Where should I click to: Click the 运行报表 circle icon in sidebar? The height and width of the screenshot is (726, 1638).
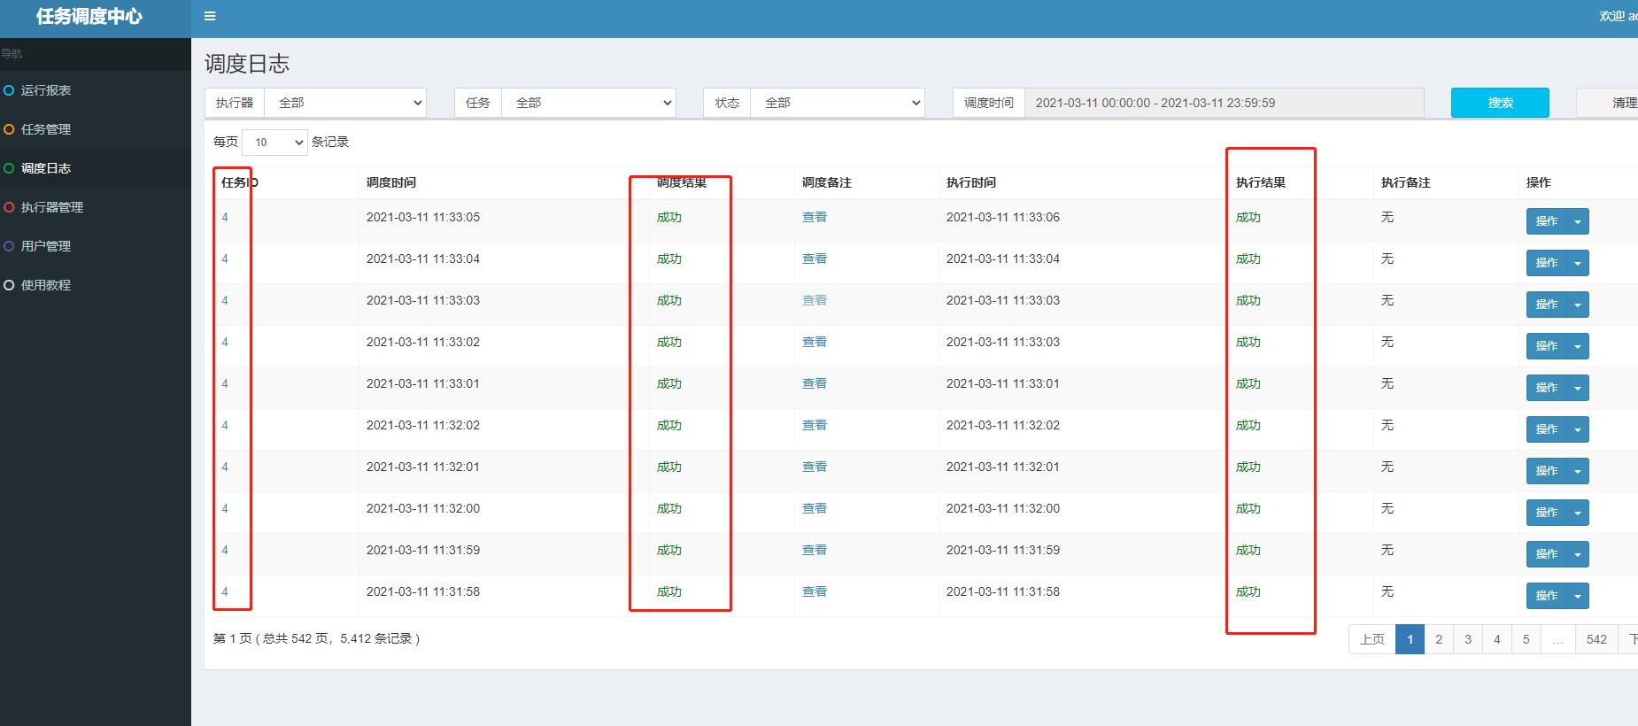[9, 90]
